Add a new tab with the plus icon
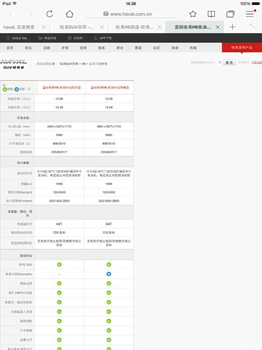The width and height of the screenshot is (262, 350). pos(232,27)
